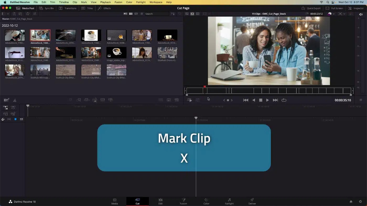Click the Quick Export button

[x=311, y=8]
